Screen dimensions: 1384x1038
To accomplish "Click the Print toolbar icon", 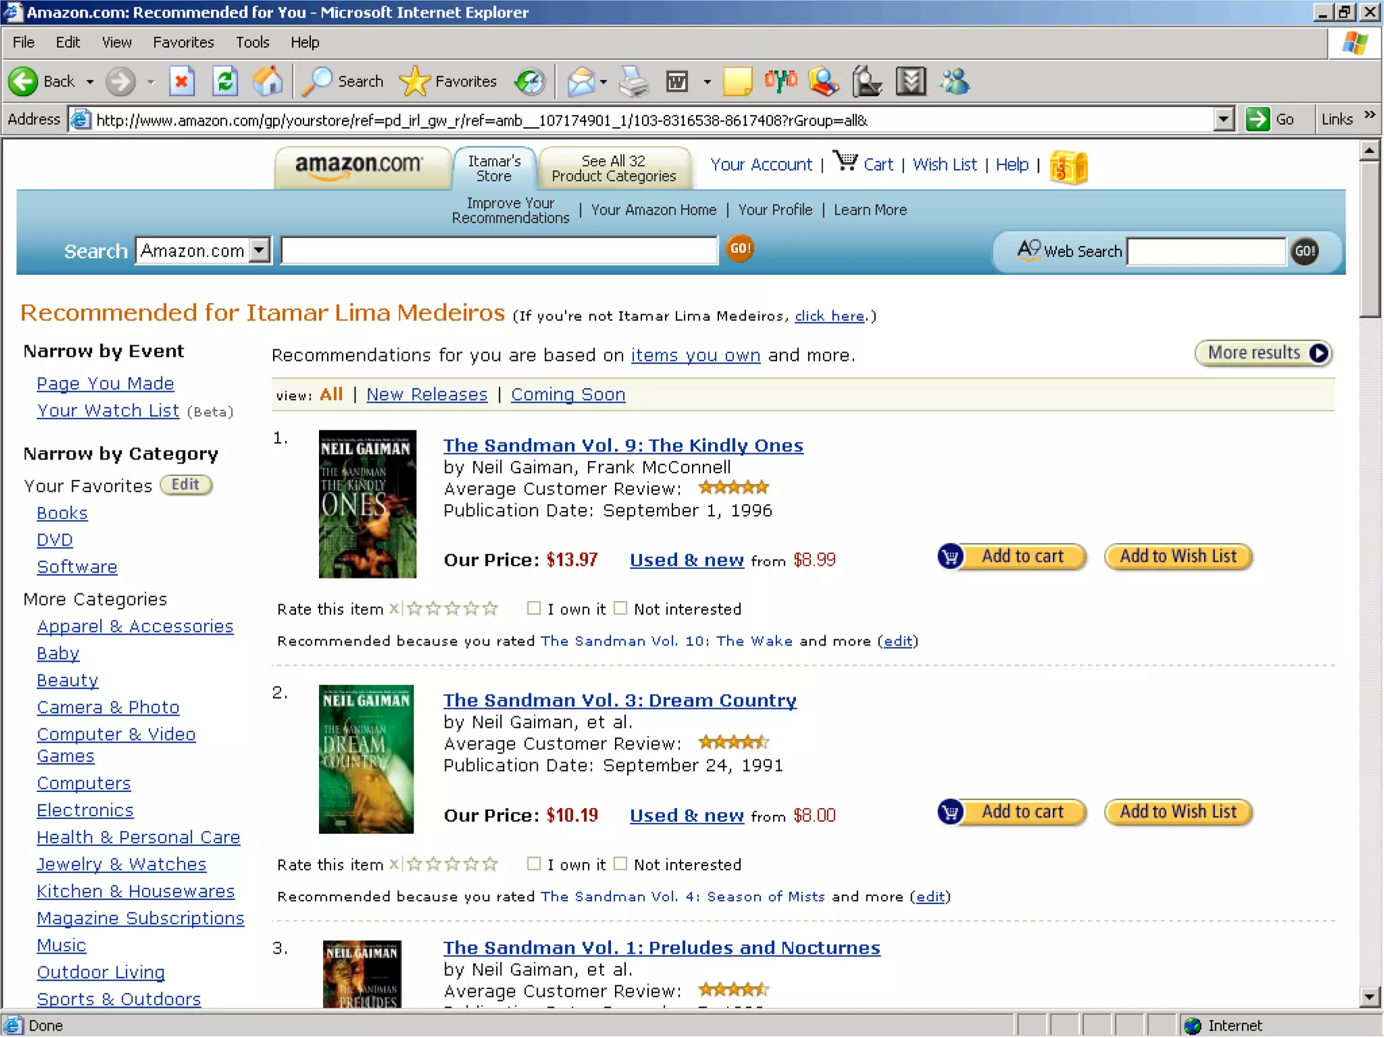I will click(634, 82).
